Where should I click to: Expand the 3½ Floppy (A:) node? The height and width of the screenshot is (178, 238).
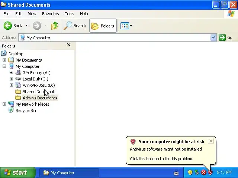[11, 73]
